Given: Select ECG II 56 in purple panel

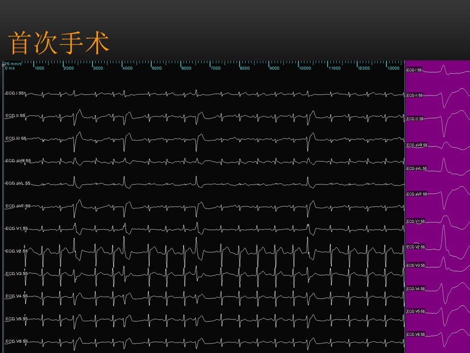Looking at the screenshot, I should coord(415,96).
